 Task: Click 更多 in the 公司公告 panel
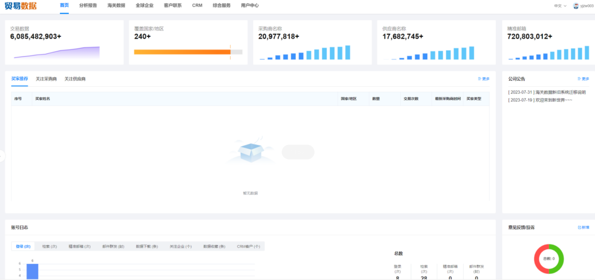[583, 79]
